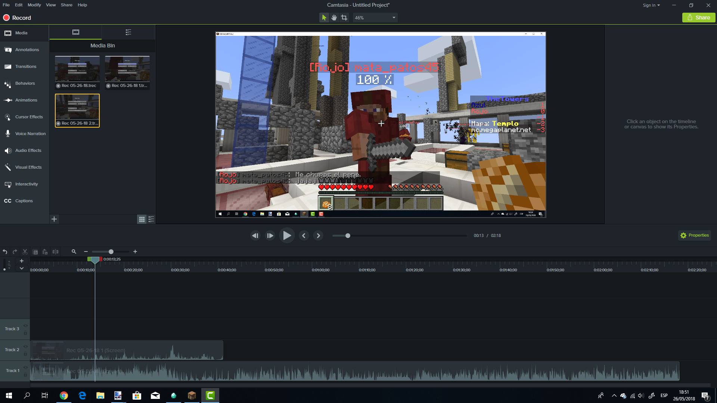Zoom out timeline with minus button
This screenshot has height=403, width=717.
click(86, 252)
